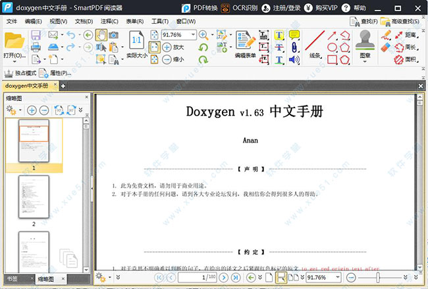
Task: Select the rectangle shape tool
Action: (332, 59)
